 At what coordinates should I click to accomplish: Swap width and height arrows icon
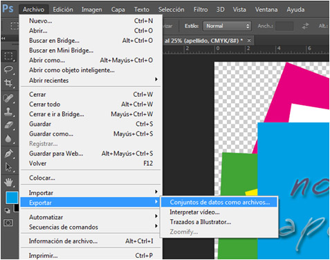pyautogui.click(x=305, y=26)
